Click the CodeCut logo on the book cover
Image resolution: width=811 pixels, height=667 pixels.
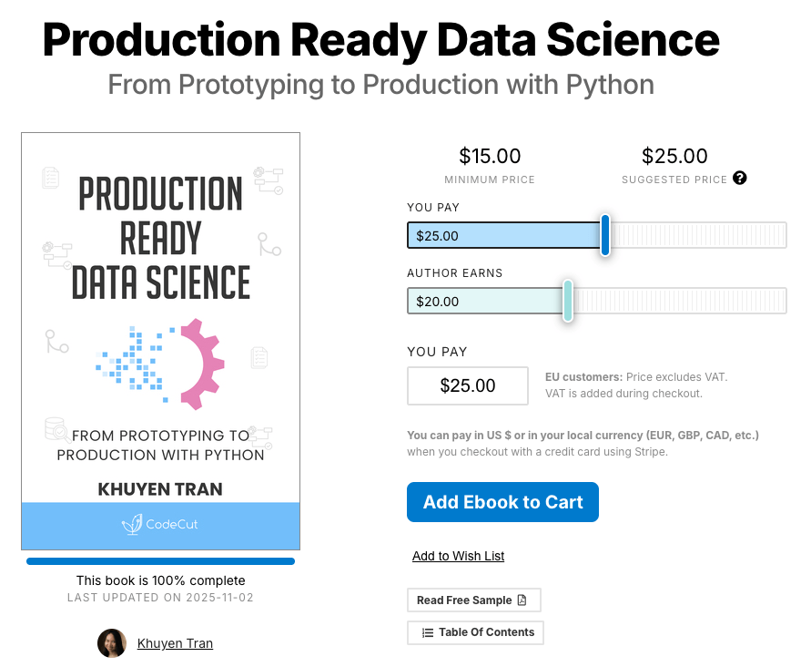point(160,525)
